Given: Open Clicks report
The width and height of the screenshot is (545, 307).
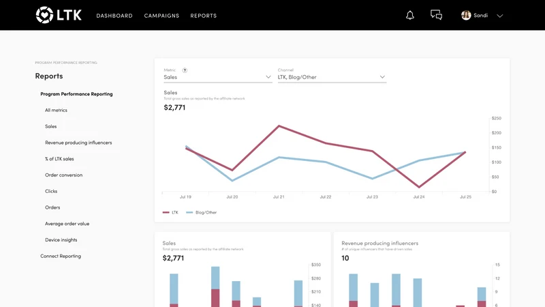Looking at the screenshot, I should (x=51, y=191).
